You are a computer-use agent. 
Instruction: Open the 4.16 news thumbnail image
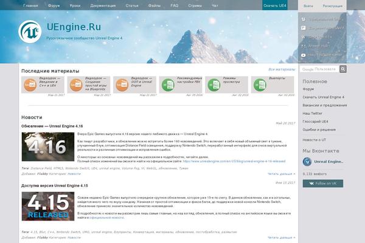pyautogui.click(x=48, y=147)
